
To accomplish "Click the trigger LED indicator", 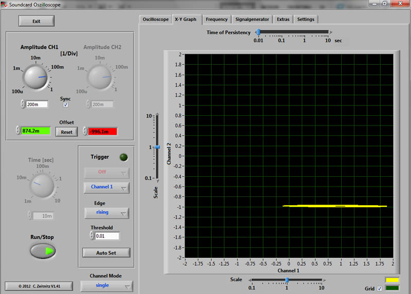I will [x=123, y=157].
